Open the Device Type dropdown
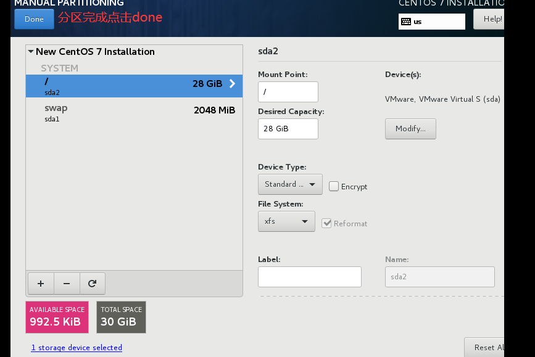Viewport: 535px width, 357px height. (x=290, y=184)
